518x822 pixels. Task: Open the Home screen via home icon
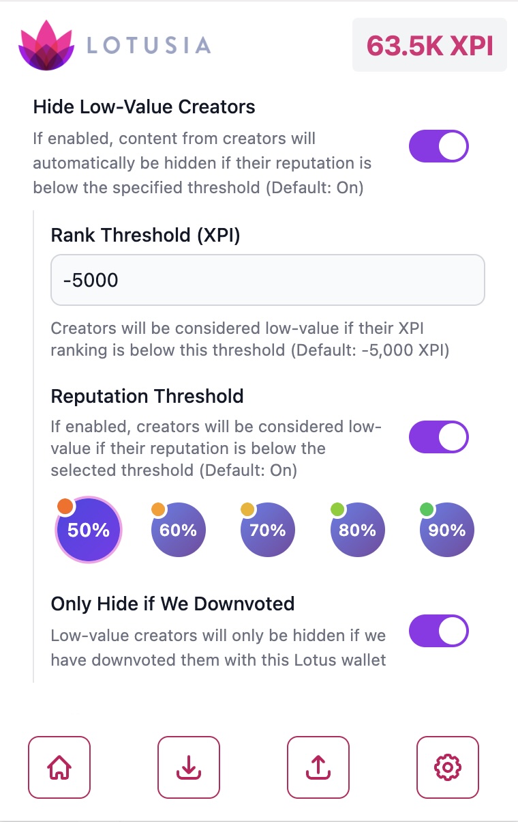59,767
